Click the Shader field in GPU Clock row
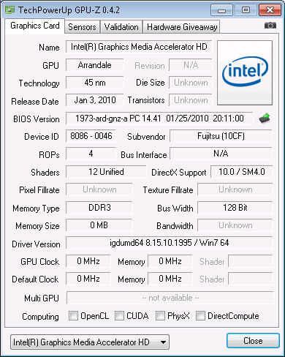This screenshot has width=285, height=357. [251, 261]
